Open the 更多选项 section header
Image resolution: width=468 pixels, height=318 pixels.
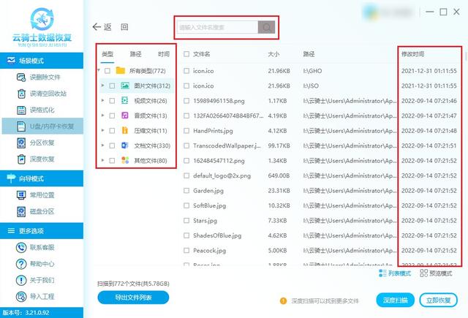coord(42,230)
